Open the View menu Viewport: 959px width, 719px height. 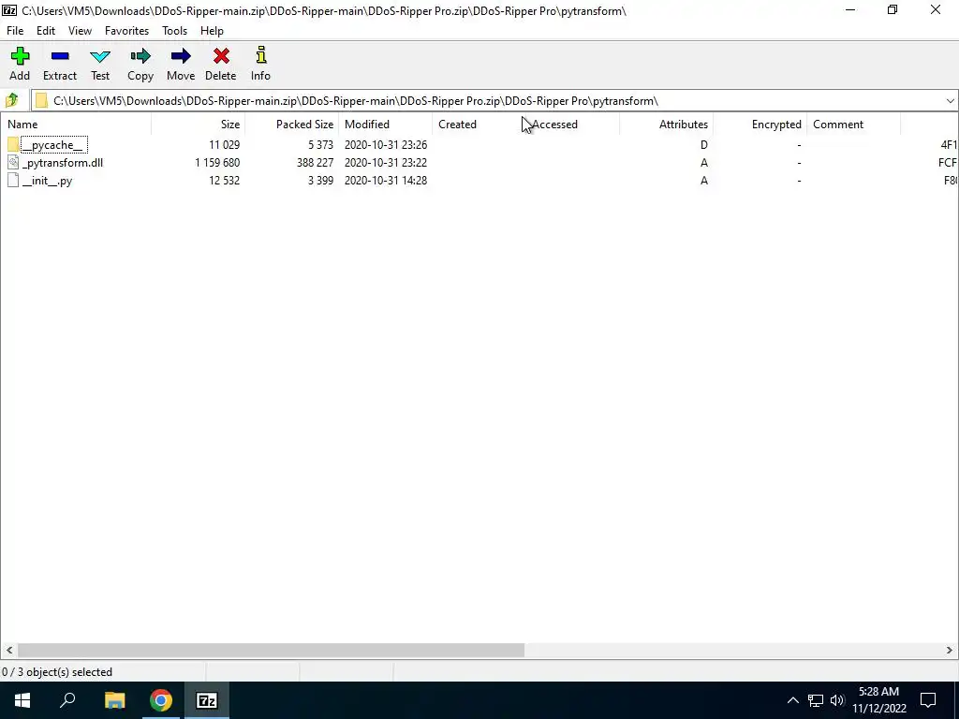[81, 31]
